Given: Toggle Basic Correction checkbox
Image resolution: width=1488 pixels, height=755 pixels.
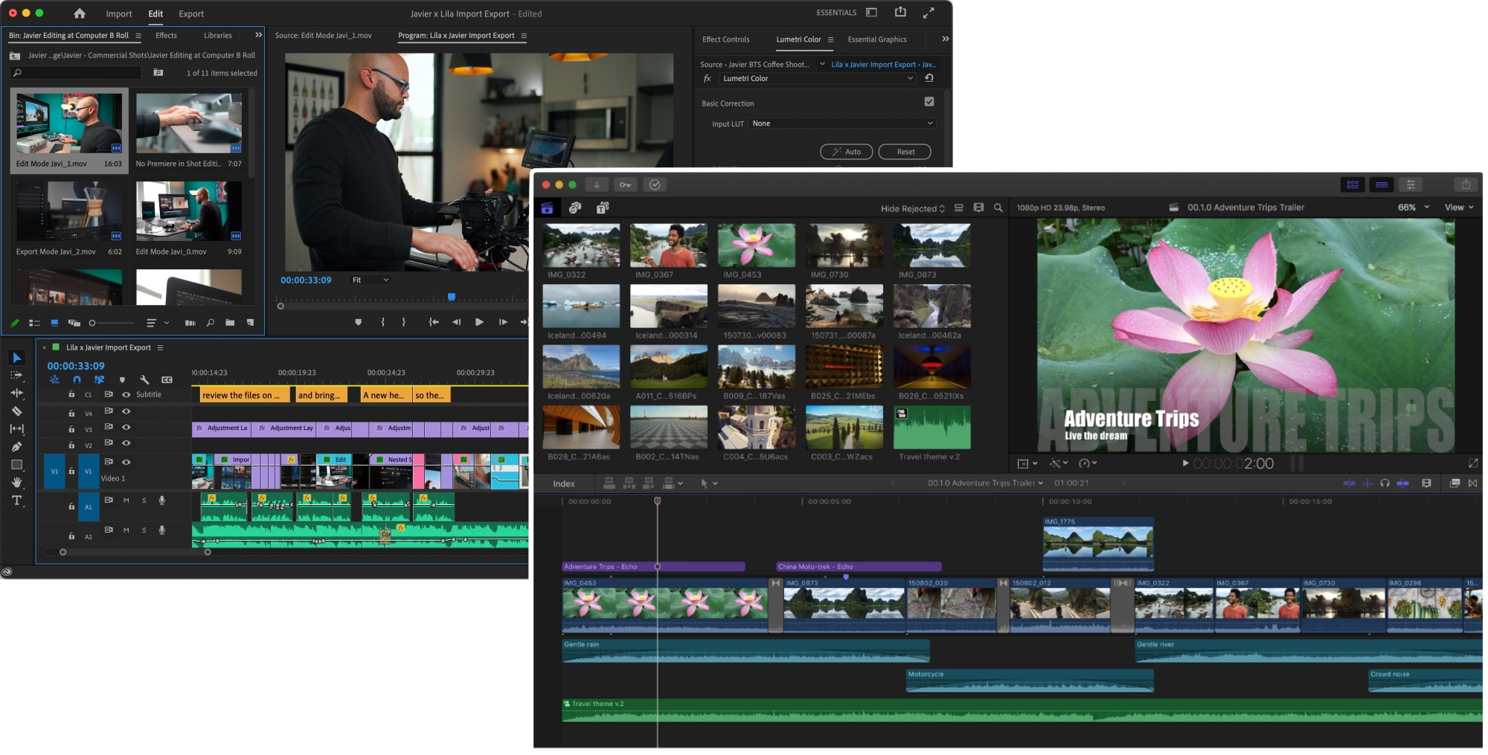Looking at the screenshot, I should [929, 102].
